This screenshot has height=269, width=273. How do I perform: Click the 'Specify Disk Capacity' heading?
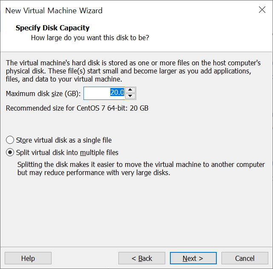click(52, 28)
